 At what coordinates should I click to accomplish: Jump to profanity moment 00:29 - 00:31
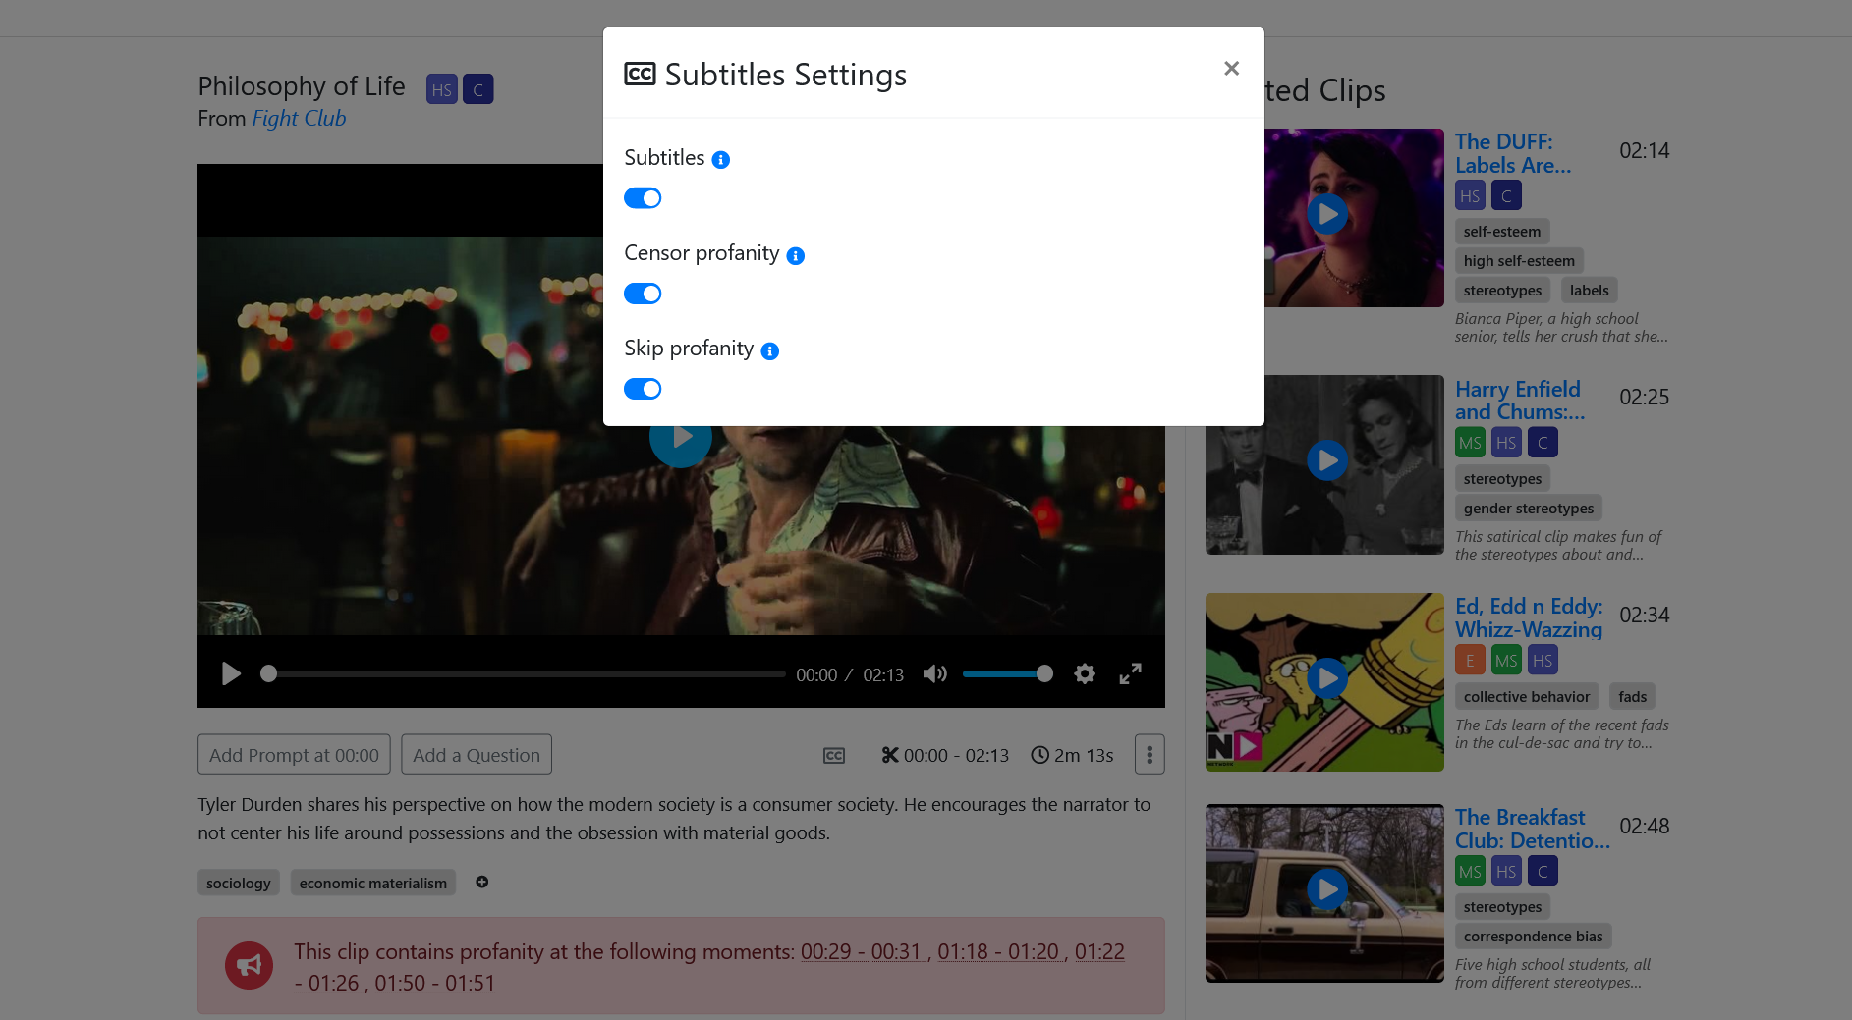coord(863,952)
